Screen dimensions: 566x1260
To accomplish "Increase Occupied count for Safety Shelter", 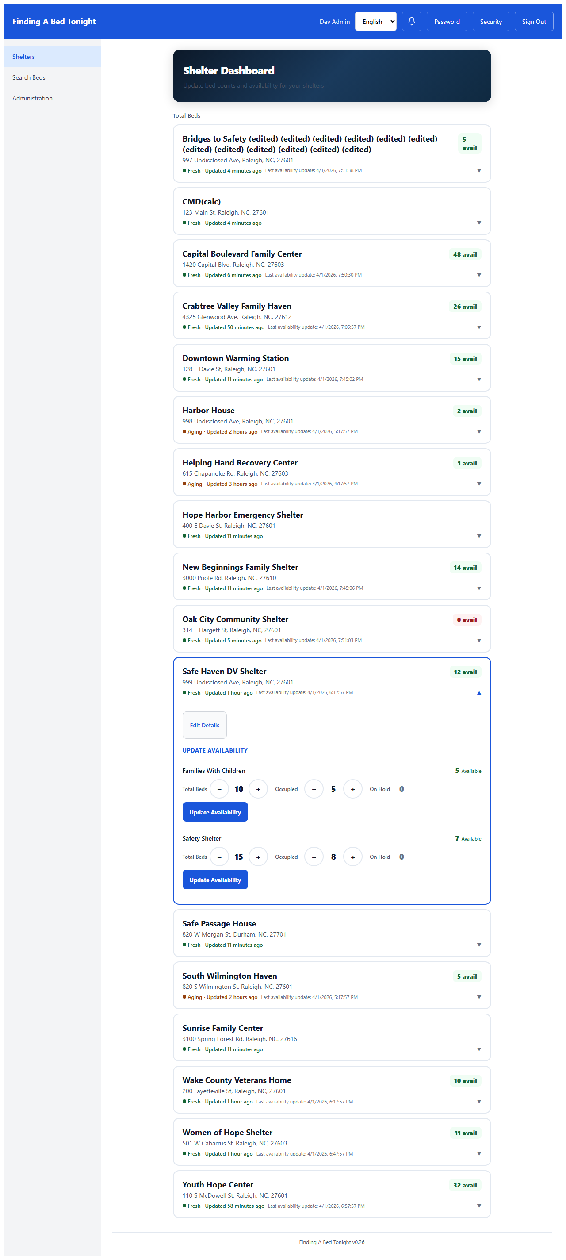I will click(352, 857).
